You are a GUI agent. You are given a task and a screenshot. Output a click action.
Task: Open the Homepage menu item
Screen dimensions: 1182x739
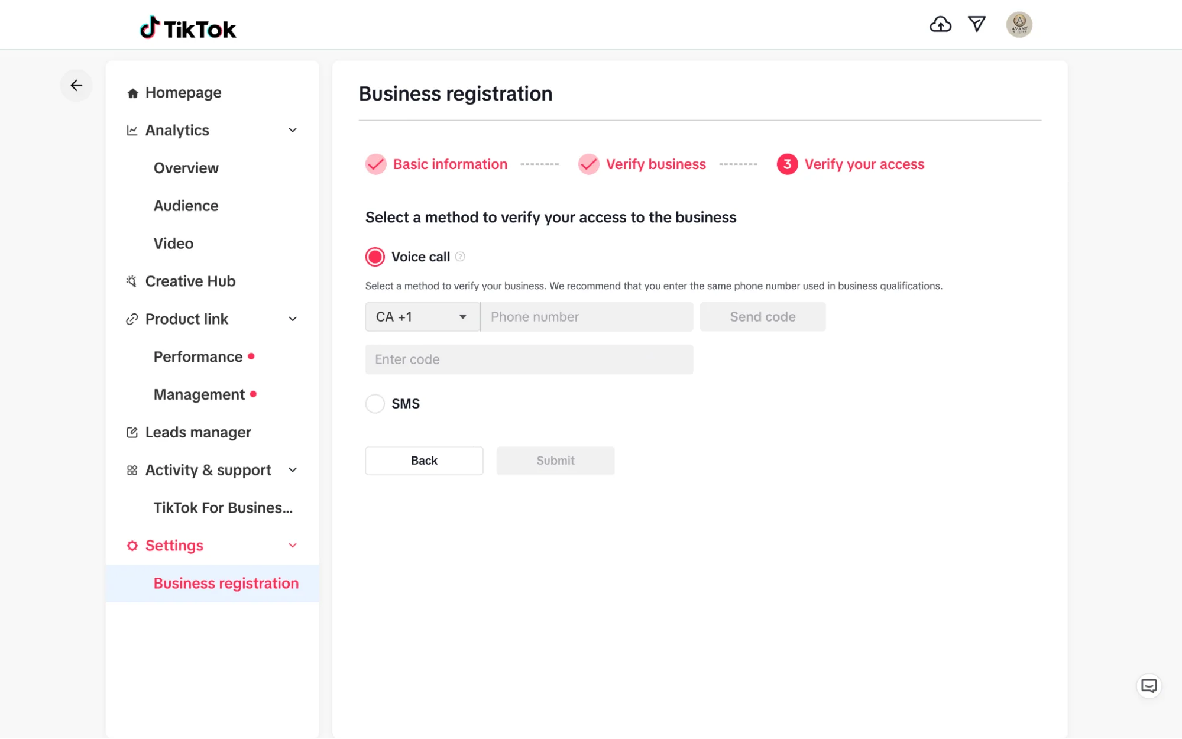click(183, 93)
